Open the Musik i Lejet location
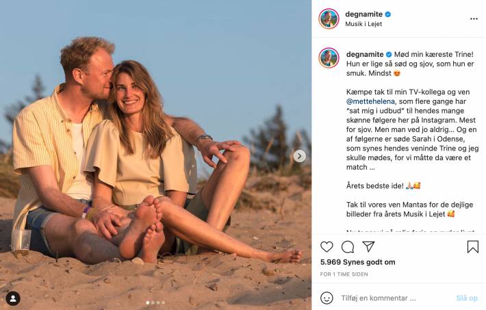 pos(363,24)
